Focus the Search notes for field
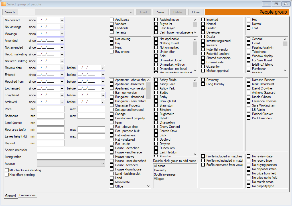 [71, 150]
